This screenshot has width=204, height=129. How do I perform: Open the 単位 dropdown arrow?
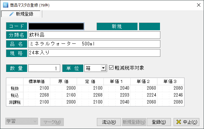[103, 68]
